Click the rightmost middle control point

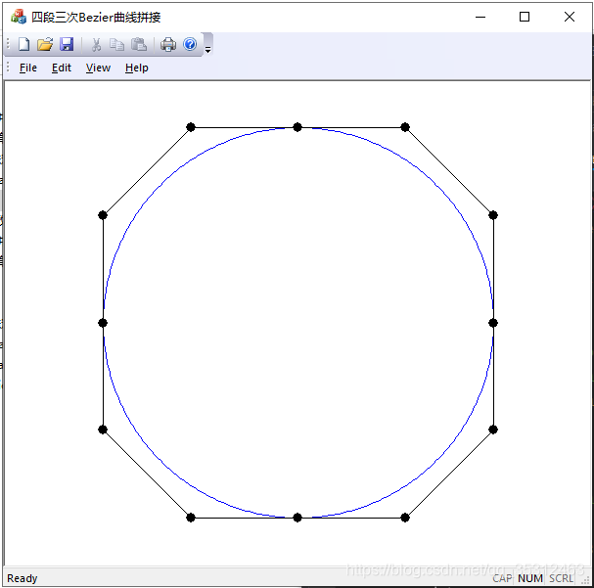tap(493, 323)
